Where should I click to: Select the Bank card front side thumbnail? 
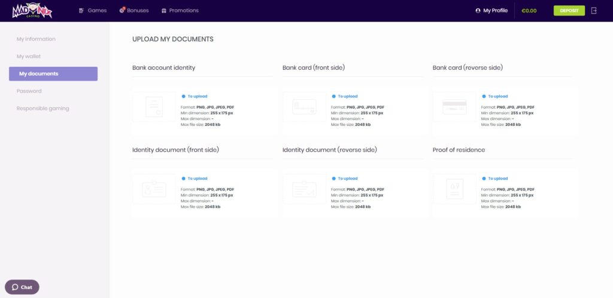tap(304, 107)
